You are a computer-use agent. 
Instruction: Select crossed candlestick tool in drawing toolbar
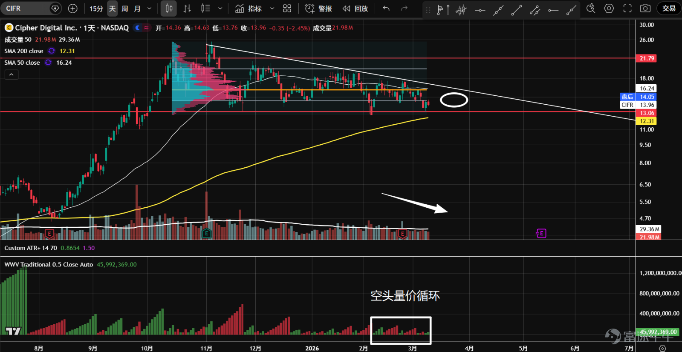tap(461, 10)
